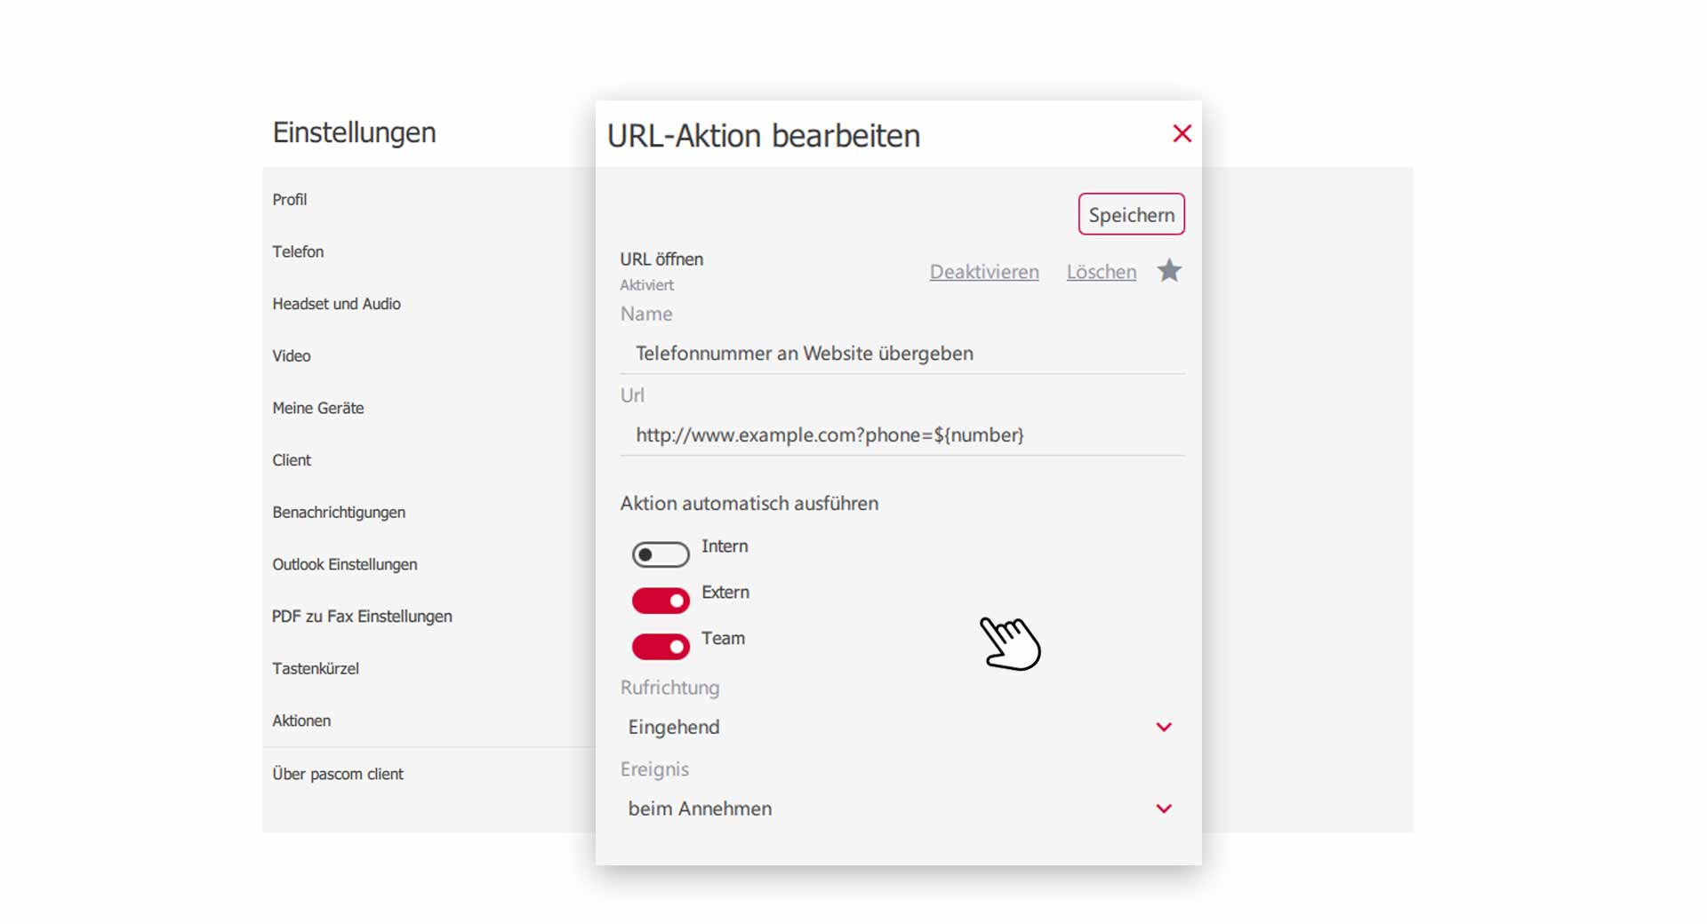Click into the Url input field
Image resolution: width=1707 pixels, height=924 pixels.
(902, 435)
